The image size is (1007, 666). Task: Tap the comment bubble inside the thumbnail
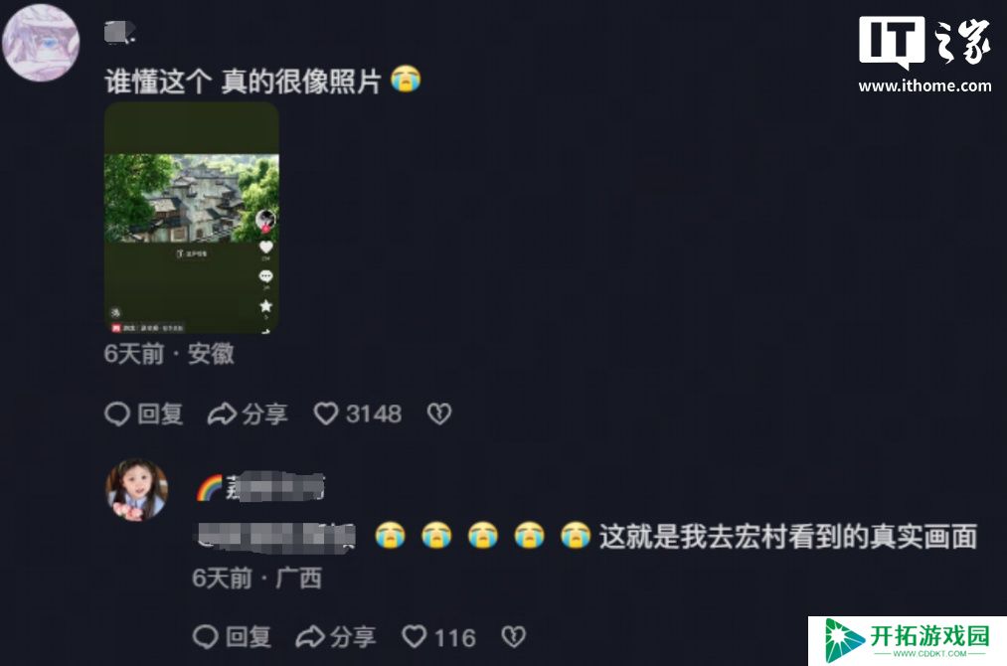265,276
